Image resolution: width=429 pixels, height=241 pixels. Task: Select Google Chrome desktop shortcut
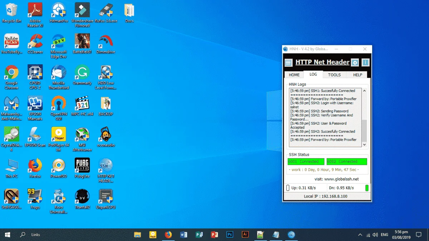[x=11, y=77]
